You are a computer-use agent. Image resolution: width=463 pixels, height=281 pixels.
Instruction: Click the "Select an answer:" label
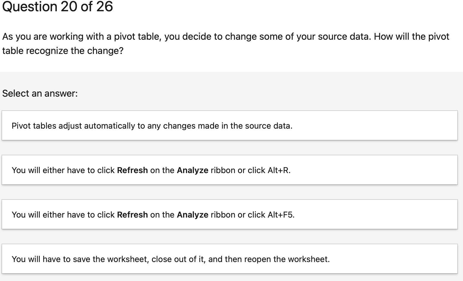point(40,93)
